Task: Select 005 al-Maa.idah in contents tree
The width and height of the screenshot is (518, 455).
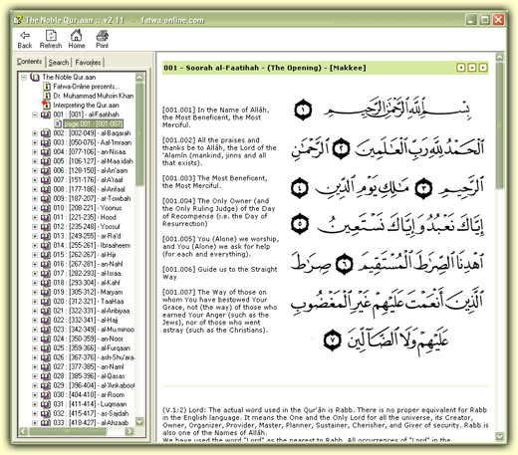Action: [93, 161]
